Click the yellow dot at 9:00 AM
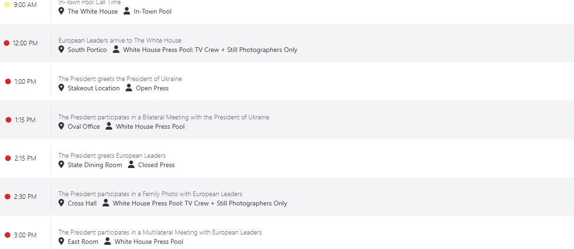574x249 pixels. click(x=7, y=5)
